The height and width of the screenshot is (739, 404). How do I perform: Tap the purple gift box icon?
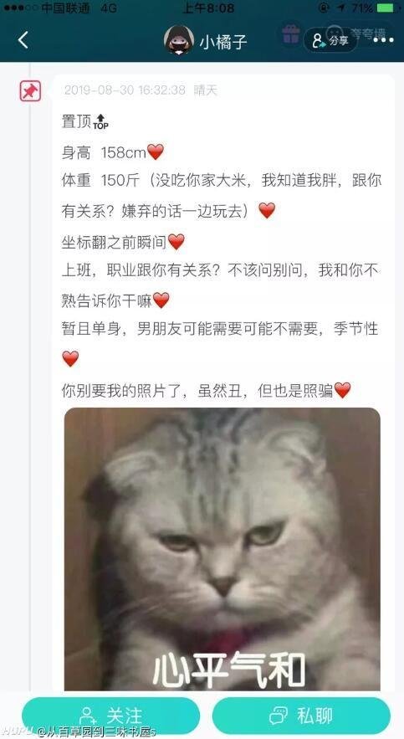pos(290,34)
